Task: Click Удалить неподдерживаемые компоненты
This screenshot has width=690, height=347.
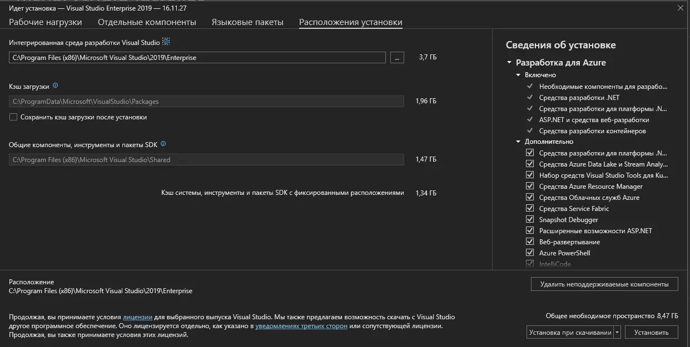Action: coord(603,284)
